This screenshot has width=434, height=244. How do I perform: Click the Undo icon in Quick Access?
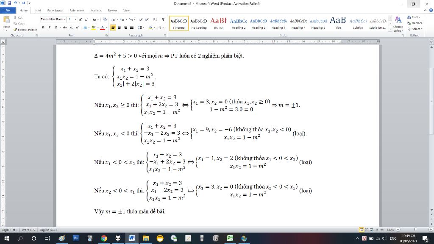[x=15, y=3]
